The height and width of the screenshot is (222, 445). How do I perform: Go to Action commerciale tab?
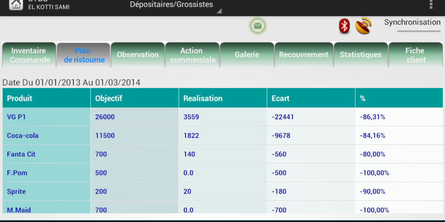[x=192, y=55]
